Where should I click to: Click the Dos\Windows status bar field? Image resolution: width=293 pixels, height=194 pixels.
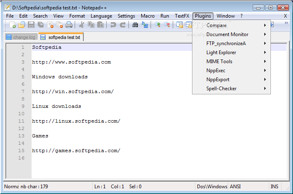(x=212, y=186)
